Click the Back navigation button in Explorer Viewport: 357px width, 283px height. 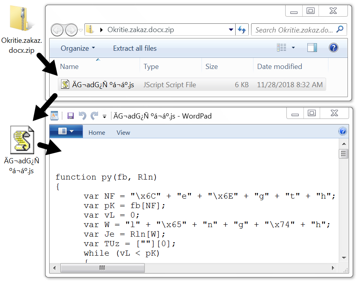tap(57, 30)
